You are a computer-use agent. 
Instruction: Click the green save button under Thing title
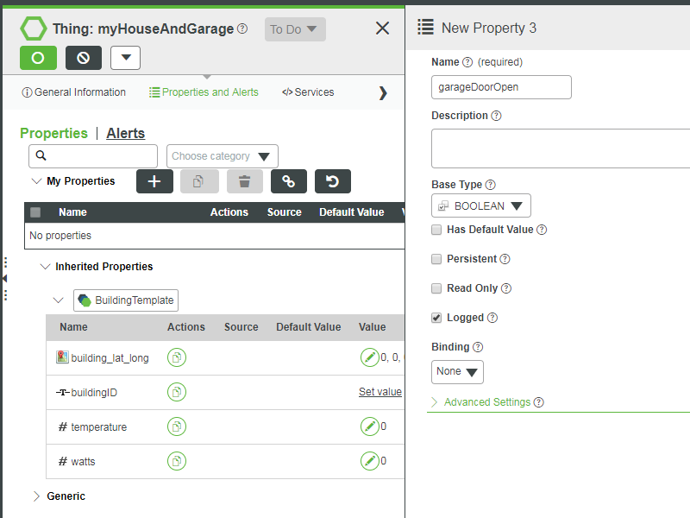click(38, 58)
